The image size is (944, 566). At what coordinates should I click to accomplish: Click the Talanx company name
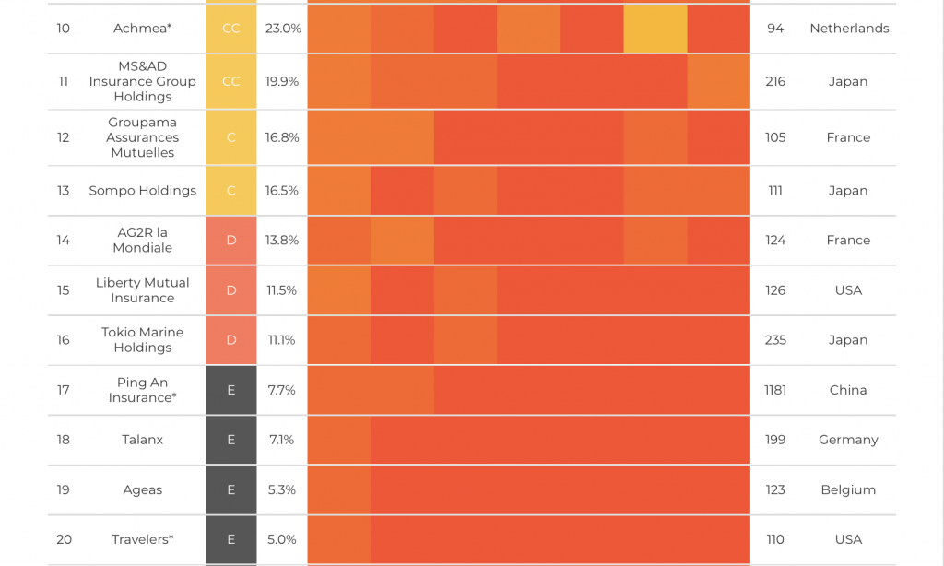point(142,440)
